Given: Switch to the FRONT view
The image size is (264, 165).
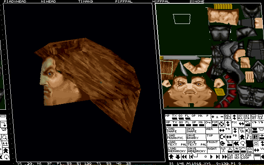Looking at the screenshot, I should [x=213, y=144].
